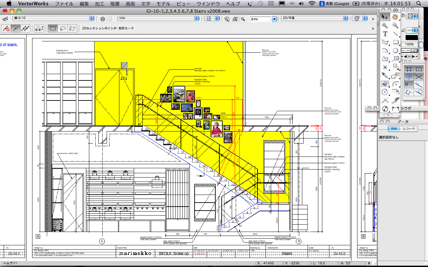Viewport: 428px width, 267px height.
Task: Toggle Snap to Object constraint
Action: [x=419, y=69]
